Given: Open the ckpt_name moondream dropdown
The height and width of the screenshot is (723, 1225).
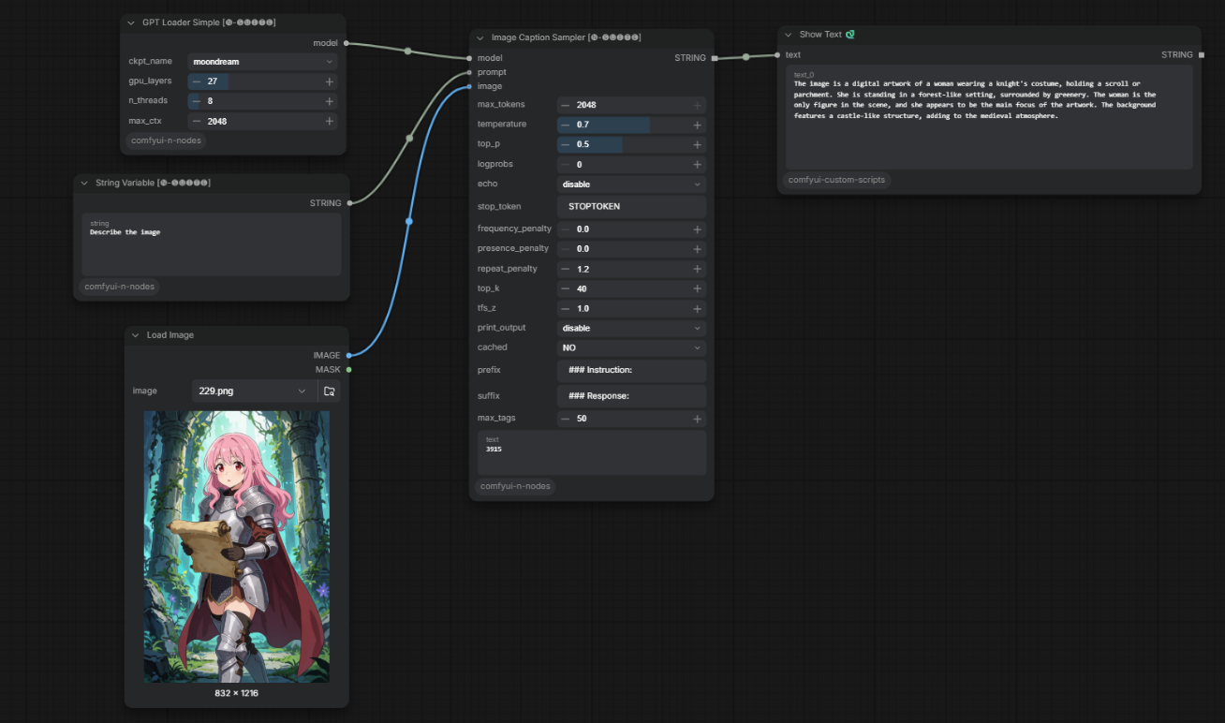Looking at the screenshot, I should click(x=262, y=61).
